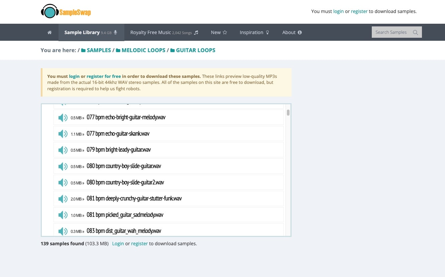Preview 081 bpm picked_guitar_sadmelody.wav speaker icon
This screenshot has width=445, height=277.
tap(63, 215)
